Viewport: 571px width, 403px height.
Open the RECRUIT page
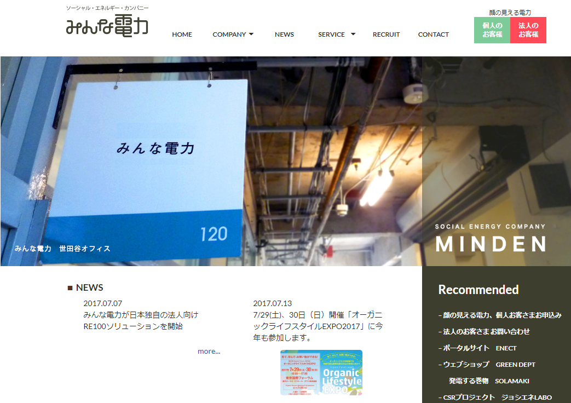[x=386, y=34]
